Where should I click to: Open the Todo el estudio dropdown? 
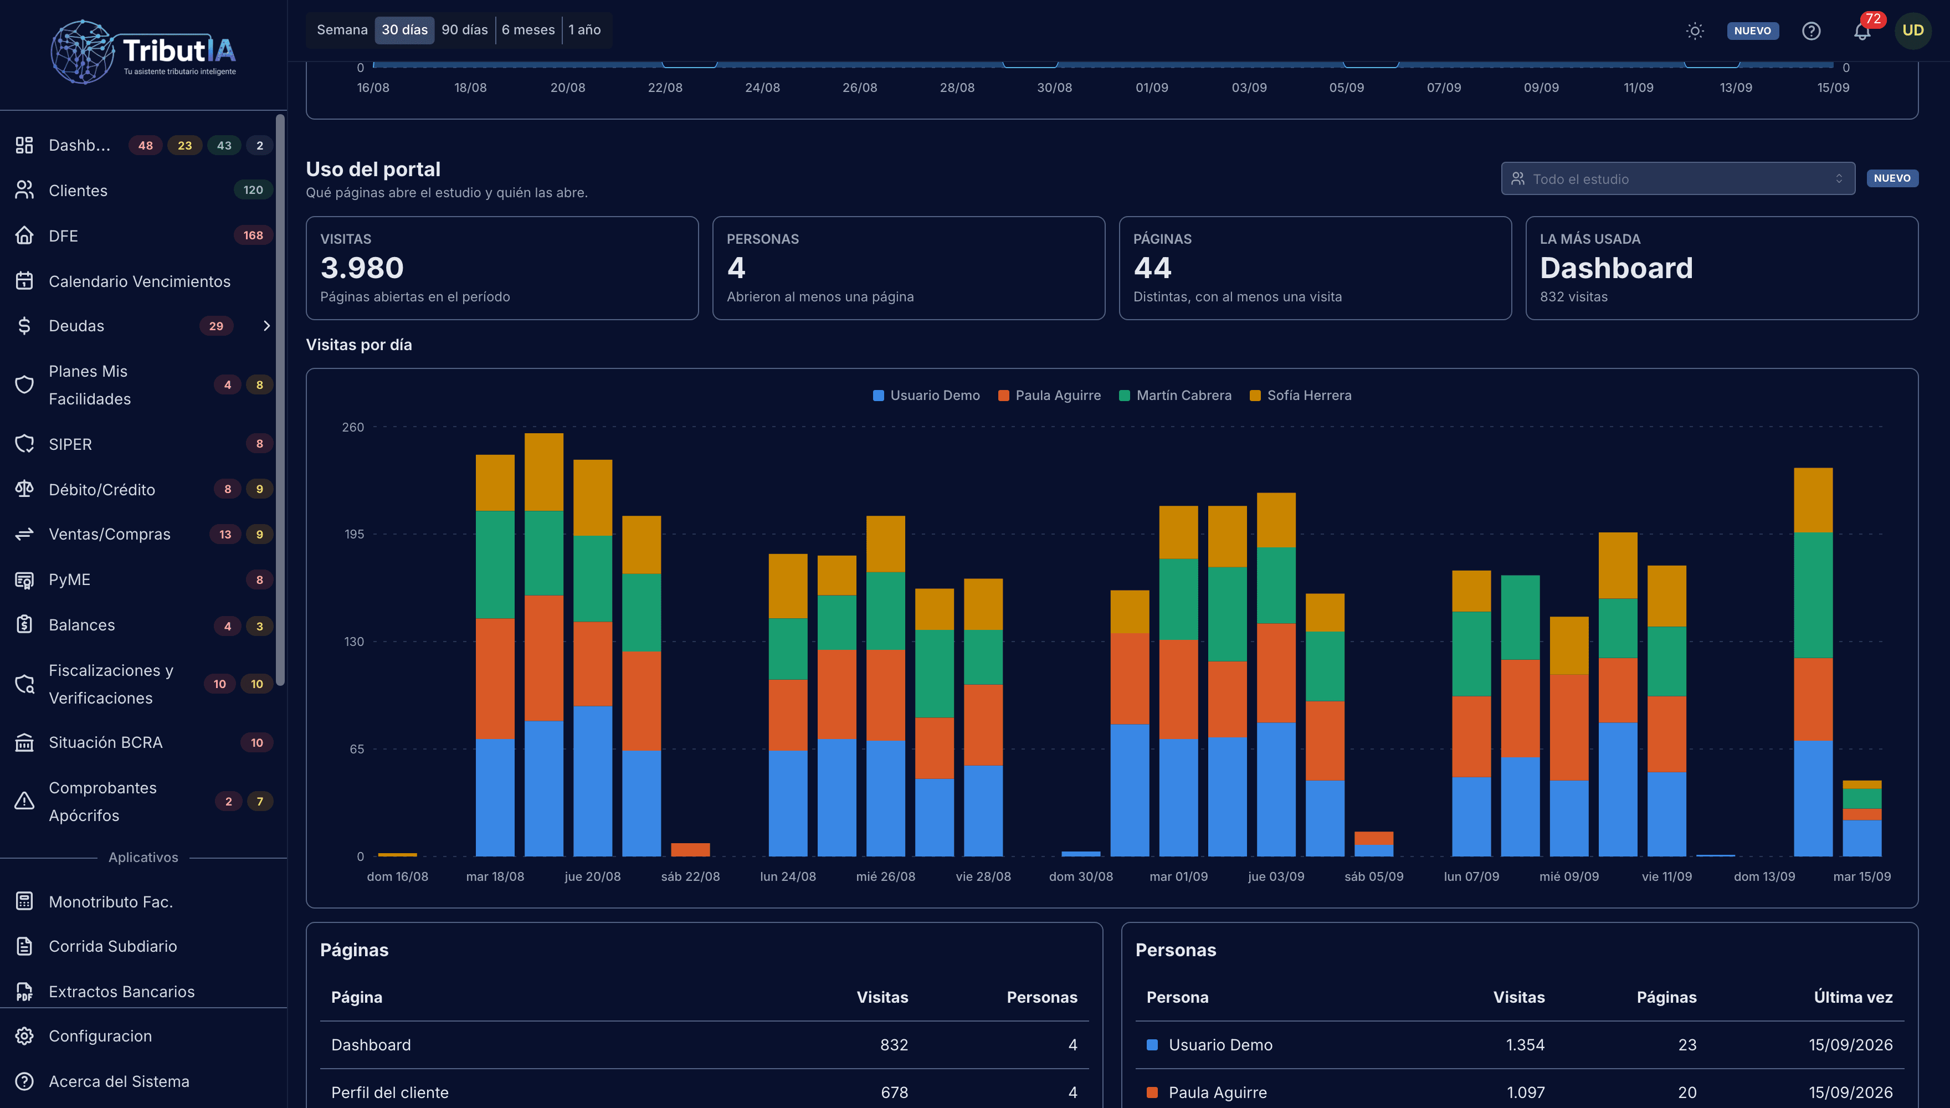point(1677,178)
